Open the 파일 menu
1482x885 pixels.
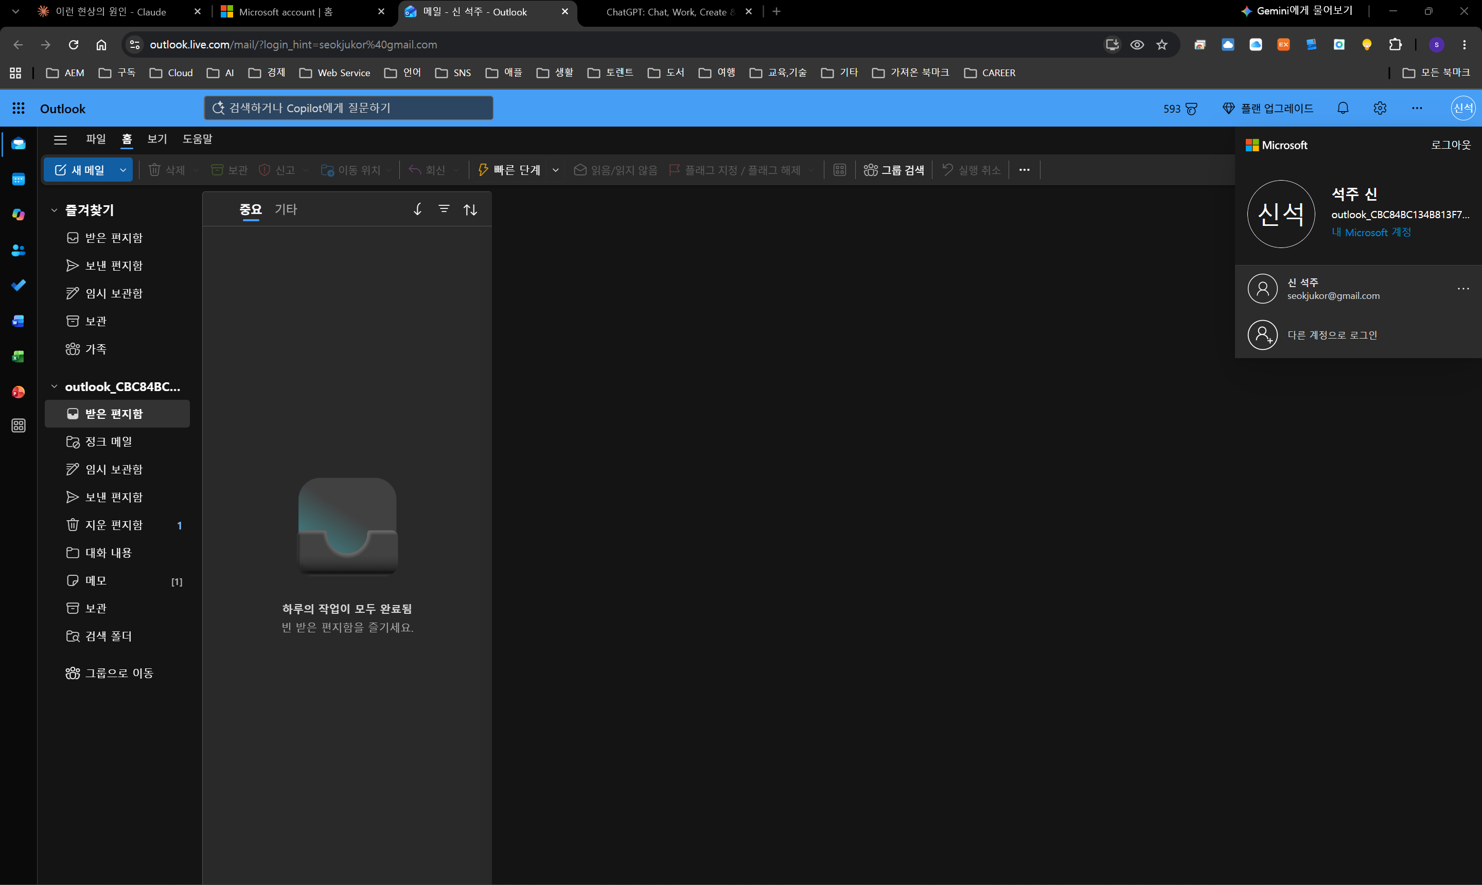(x=95, y=139)
